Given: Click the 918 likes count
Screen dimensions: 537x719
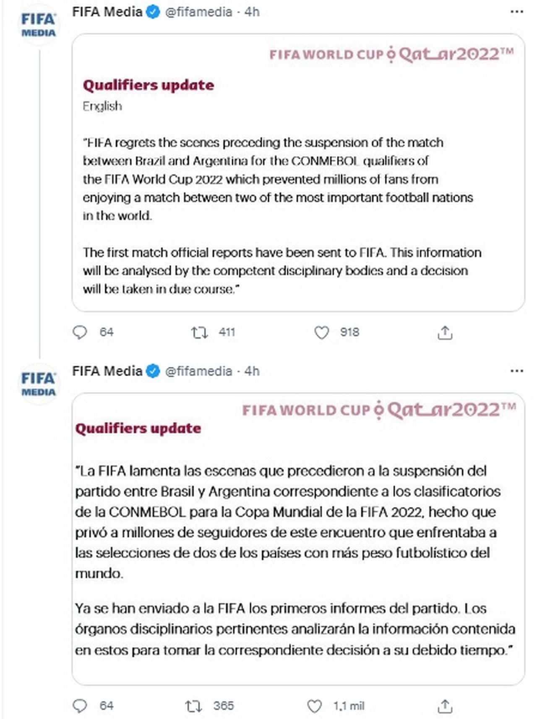Looking at the screenshot, I should point(349,332).
